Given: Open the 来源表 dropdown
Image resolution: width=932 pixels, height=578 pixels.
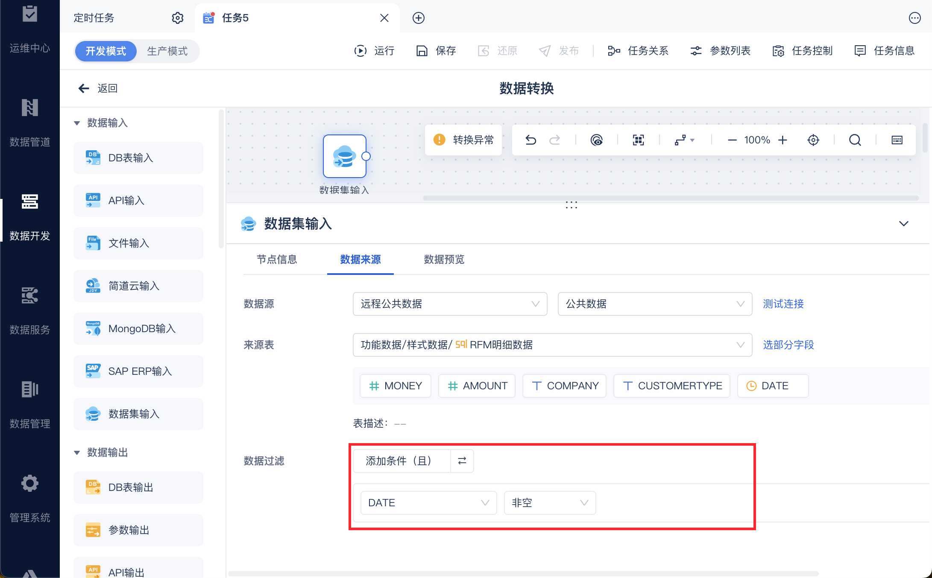Looking at the screenshot, I should (x=552, y=345).
